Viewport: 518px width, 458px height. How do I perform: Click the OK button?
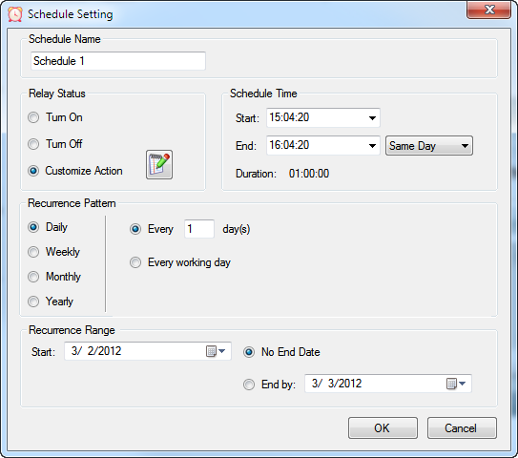click(383, 427)
